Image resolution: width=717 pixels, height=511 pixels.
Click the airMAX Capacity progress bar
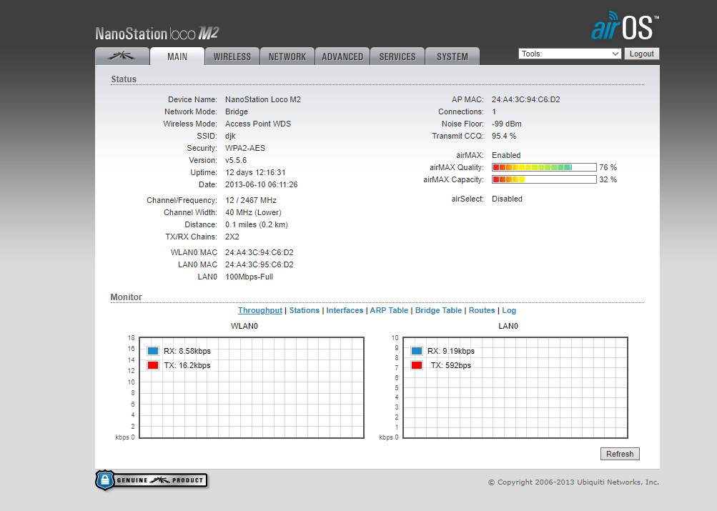[x=544, y=179]
